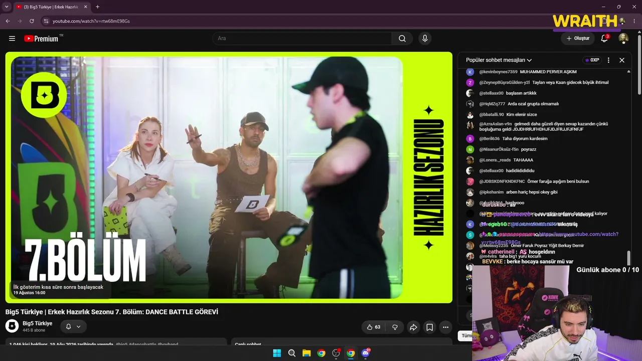Open the YouTube hamburger guide menu
642x361 pixels.
pyautogui.click(x=12, y=39)
